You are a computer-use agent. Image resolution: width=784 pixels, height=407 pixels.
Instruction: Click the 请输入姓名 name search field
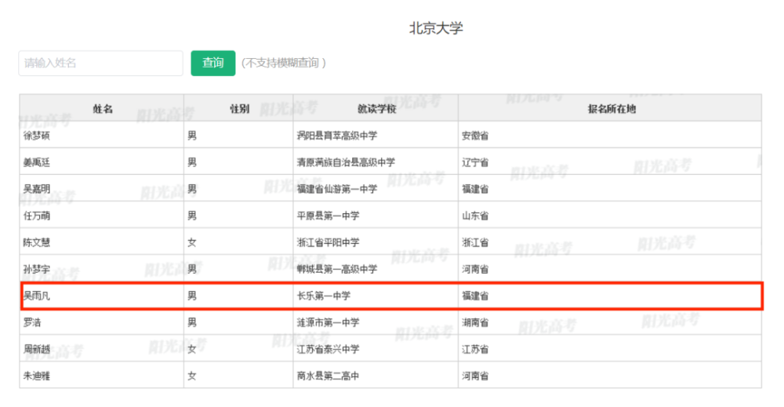coord(100,63)
